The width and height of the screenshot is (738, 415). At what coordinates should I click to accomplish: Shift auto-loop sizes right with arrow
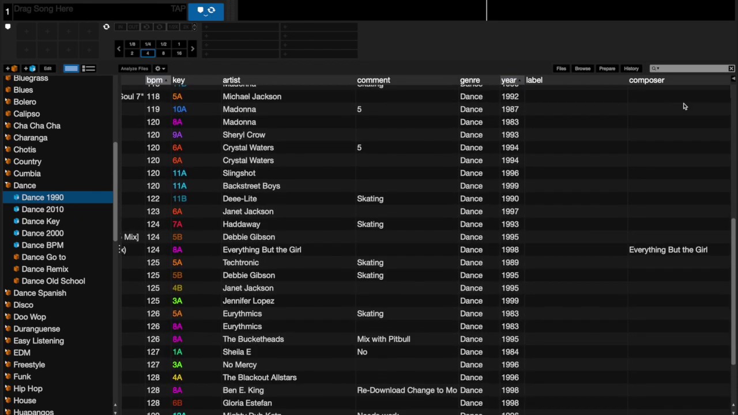pos(193,48)
